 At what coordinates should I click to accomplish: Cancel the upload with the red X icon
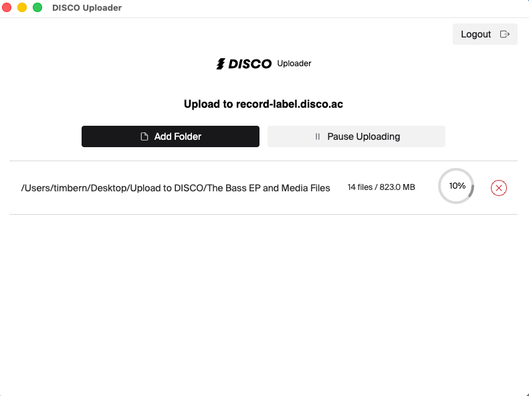tap(499, 188)
